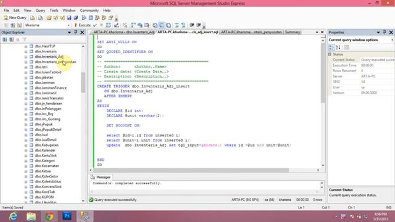Open the Properties Window toolbar icon

(110, 18)
